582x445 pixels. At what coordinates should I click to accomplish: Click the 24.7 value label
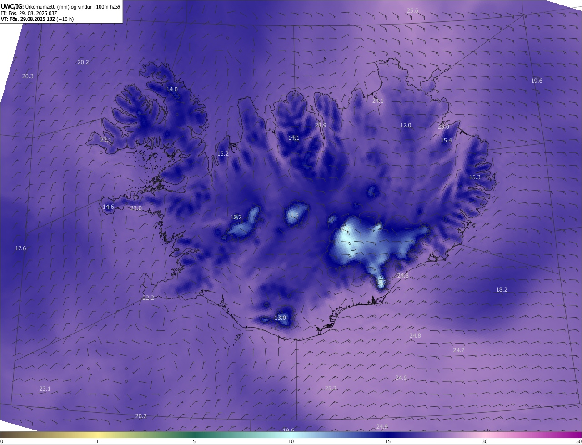coord(459,350)
